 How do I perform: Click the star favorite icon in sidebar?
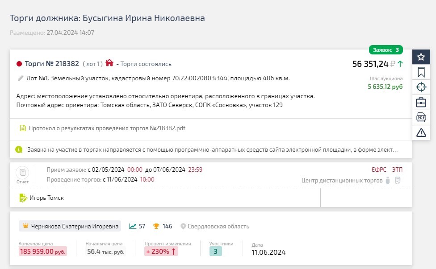point(421,57)
